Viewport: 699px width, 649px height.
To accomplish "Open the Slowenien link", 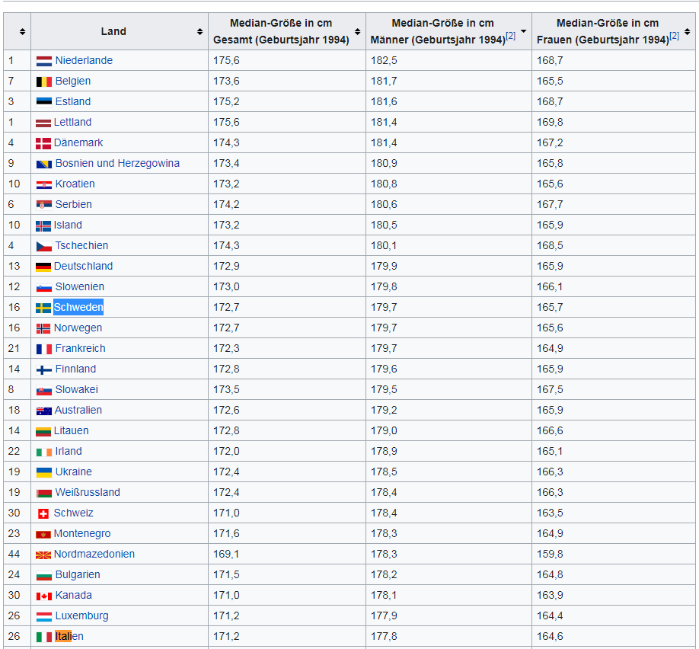I will click(x=80, y=286).
